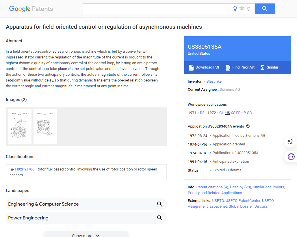Search the Power Engineering landscape
The width and height of the screenshot is (297, 237).
[x=160, y=218]
